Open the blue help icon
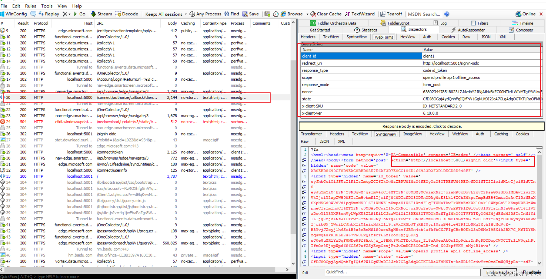Image resolution: width=546 pixels, height=279 pixels. 447,14
